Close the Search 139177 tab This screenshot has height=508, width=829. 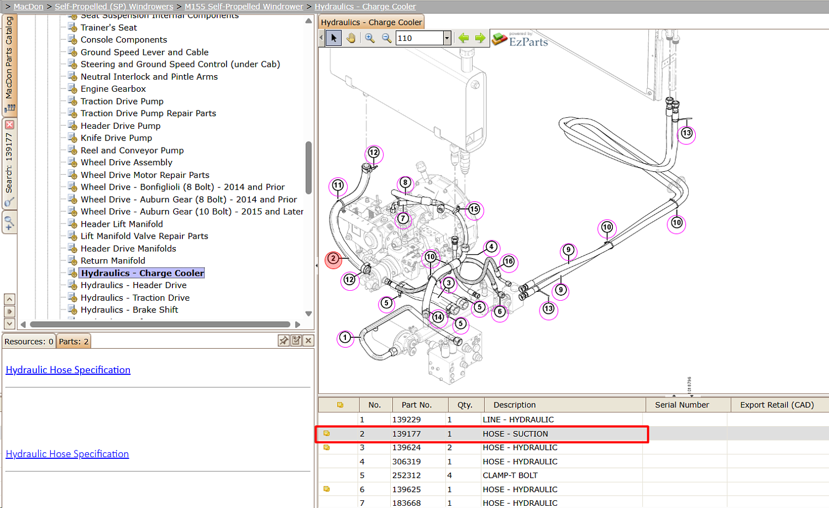click(x=9, y=125)
